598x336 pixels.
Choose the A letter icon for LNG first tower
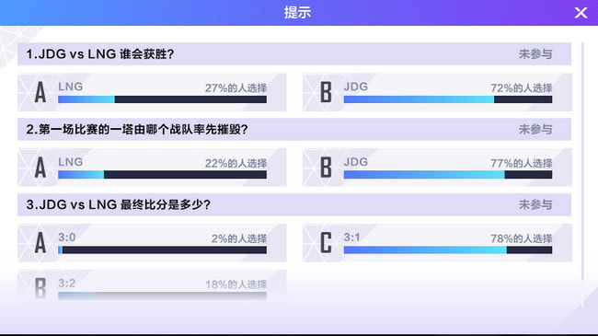pyautogui.click(x=40, y=168)
